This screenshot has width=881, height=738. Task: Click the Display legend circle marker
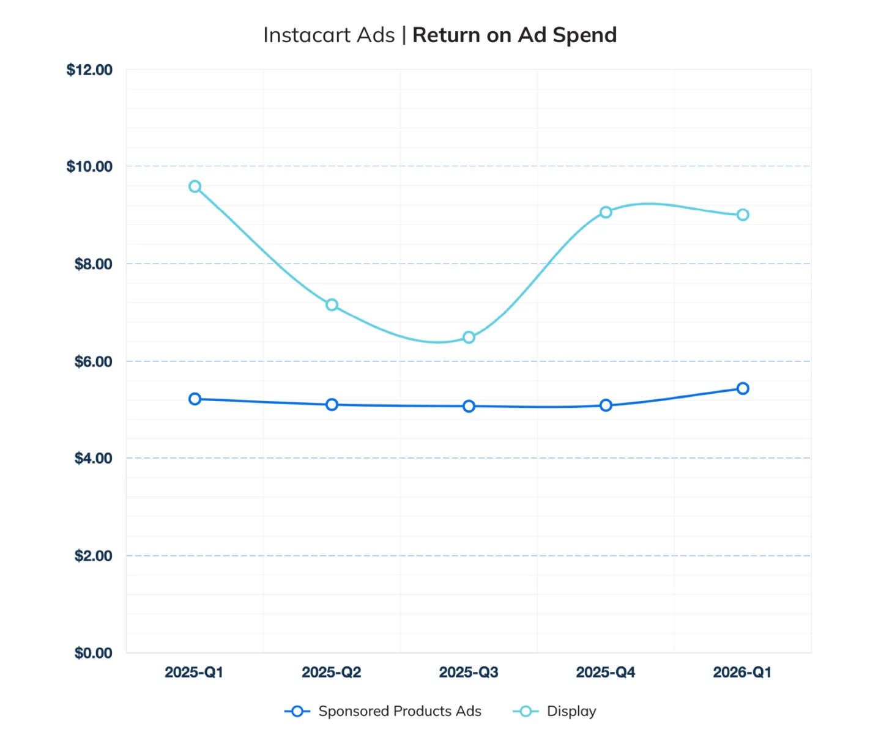pos(525,711)
